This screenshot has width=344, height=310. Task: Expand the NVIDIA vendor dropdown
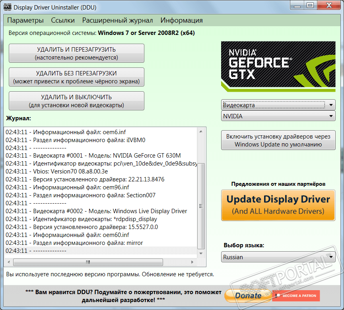(x=278, y=116)
